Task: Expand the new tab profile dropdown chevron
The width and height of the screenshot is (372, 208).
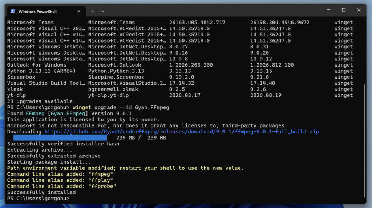Action: pyautogui.click(x=102, y=11)
